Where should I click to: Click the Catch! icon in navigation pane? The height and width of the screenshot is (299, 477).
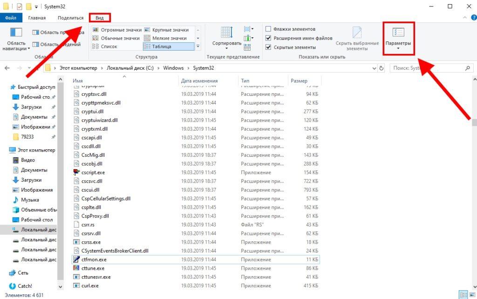coord(13,286)
